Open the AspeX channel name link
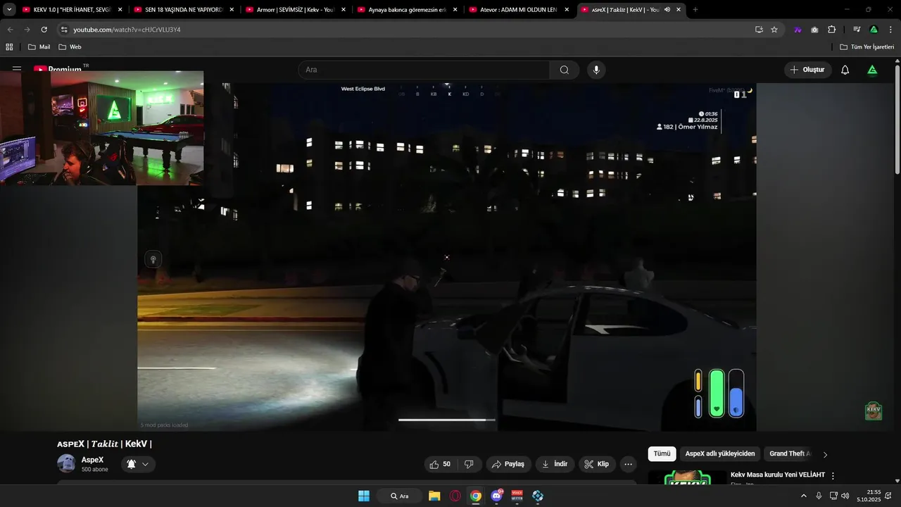The image size is (901, 507). (x=92, y=460)
